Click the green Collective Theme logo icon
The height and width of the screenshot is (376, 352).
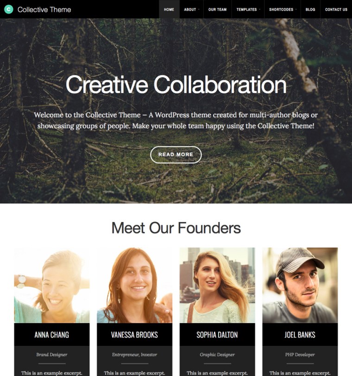[9, 9]
